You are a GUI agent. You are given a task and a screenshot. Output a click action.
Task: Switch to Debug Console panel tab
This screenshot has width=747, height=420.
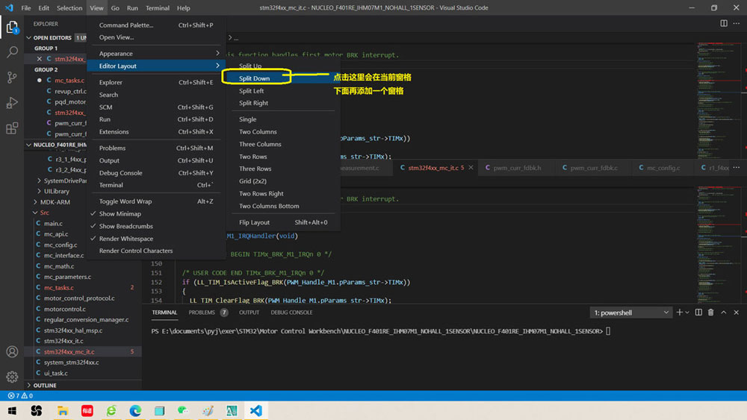[291, 313]
